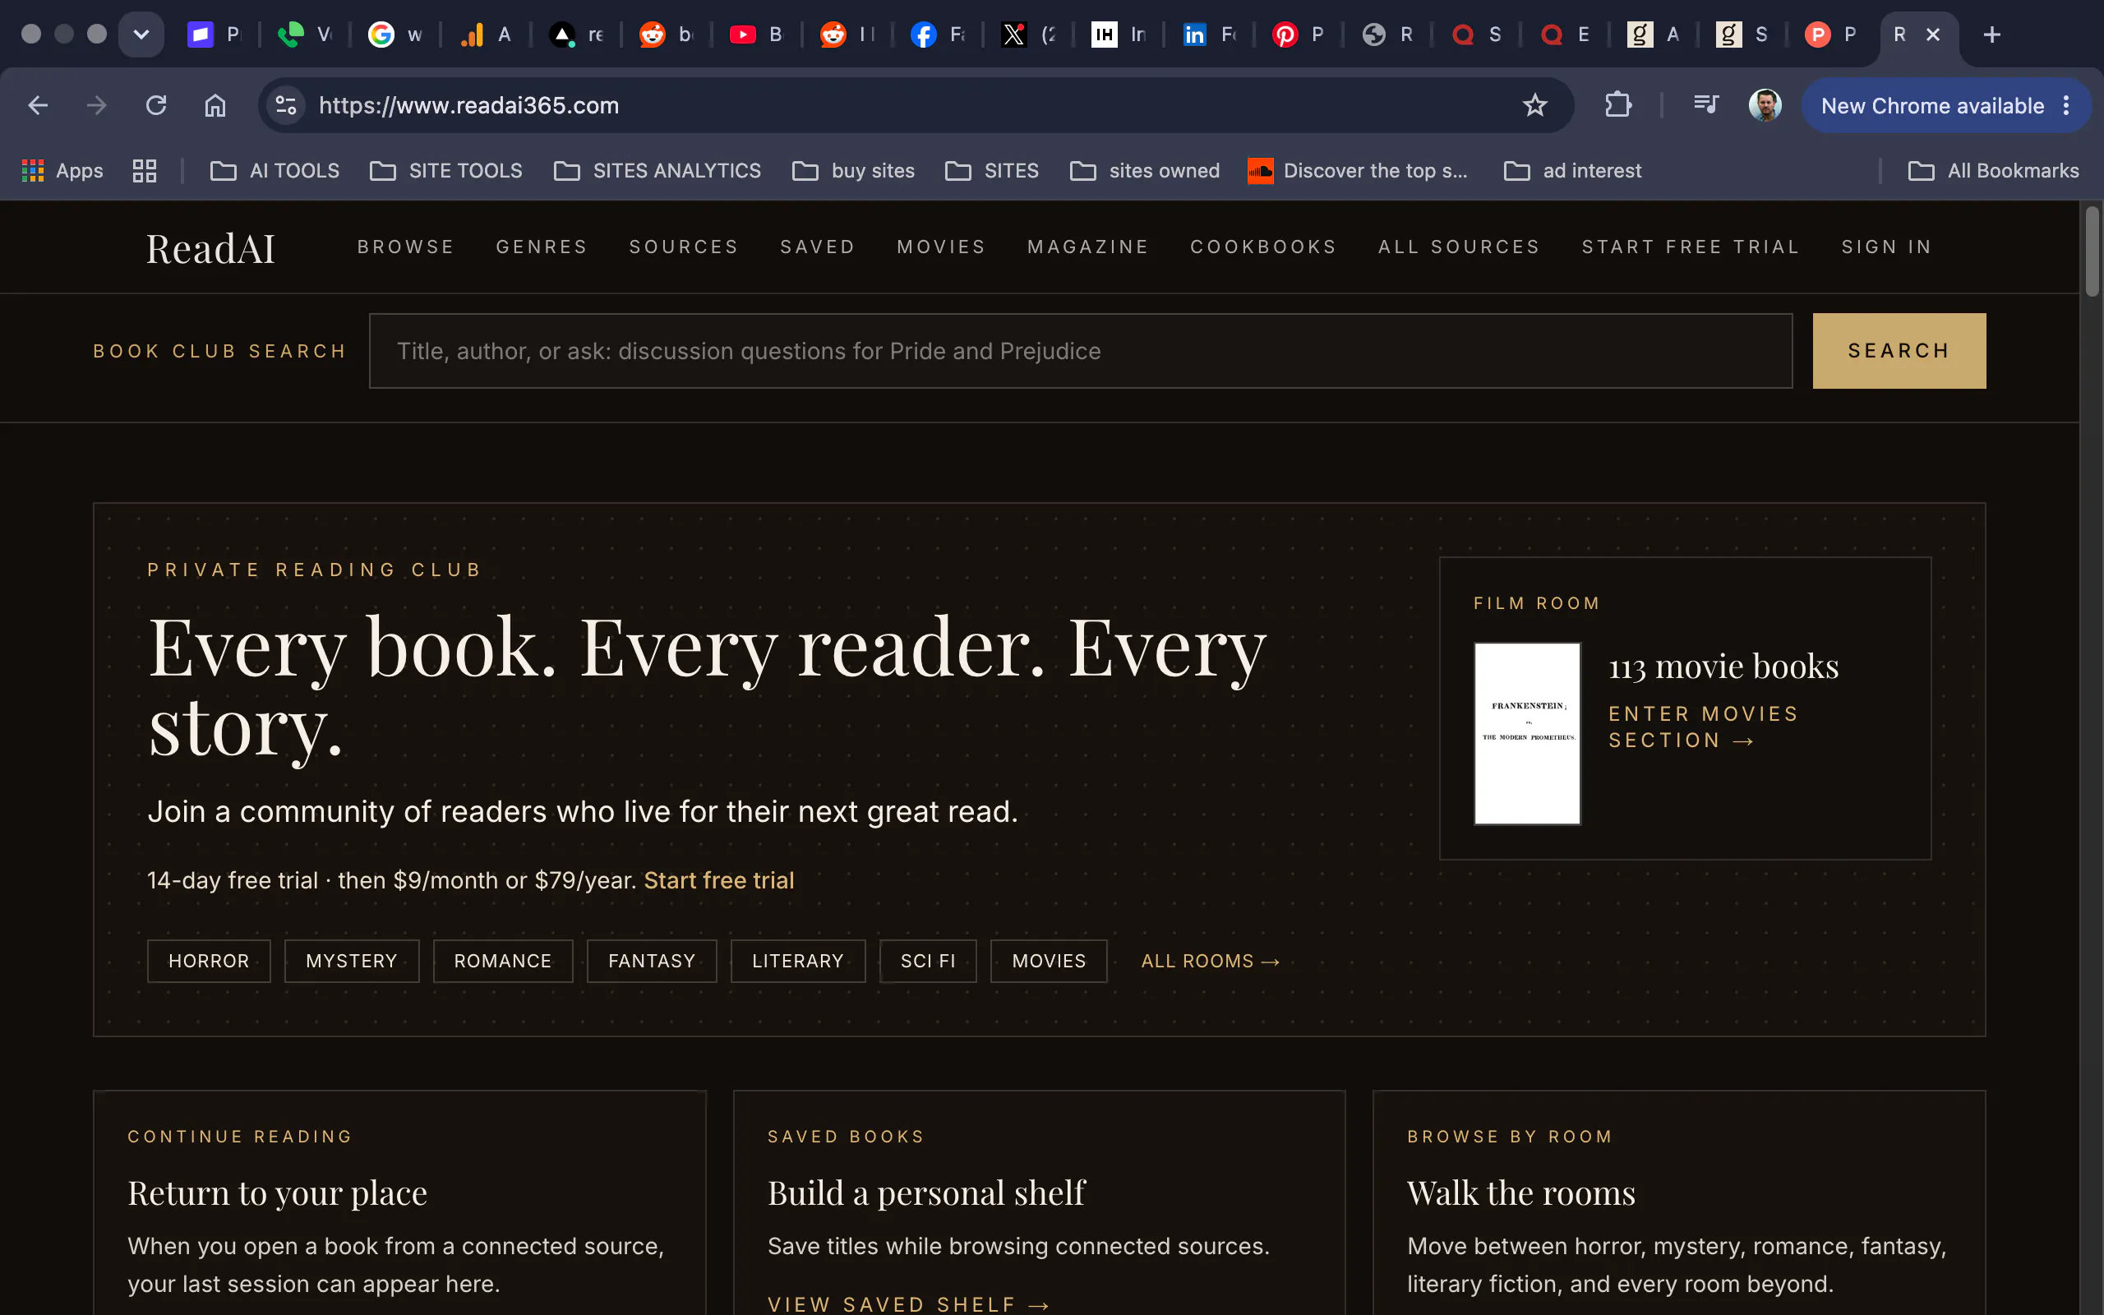Open SAVED in site navigation
This screenshot has height=1315, width=2104.
tap(817, 247)
